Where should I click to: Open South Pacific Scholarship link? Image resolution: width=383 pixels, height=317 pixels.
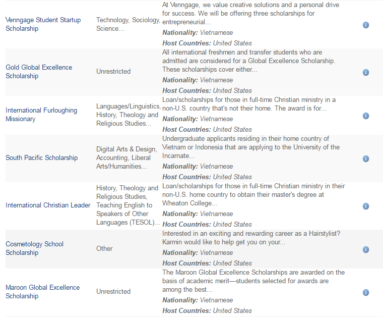click(41, 158)
